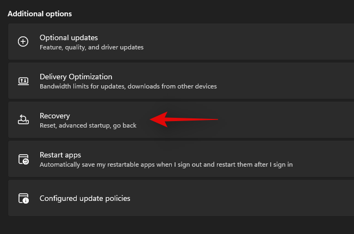Screen dimensions: 354x234
Task: Open the Configured update policies label
Action: [x=85, y=198]
